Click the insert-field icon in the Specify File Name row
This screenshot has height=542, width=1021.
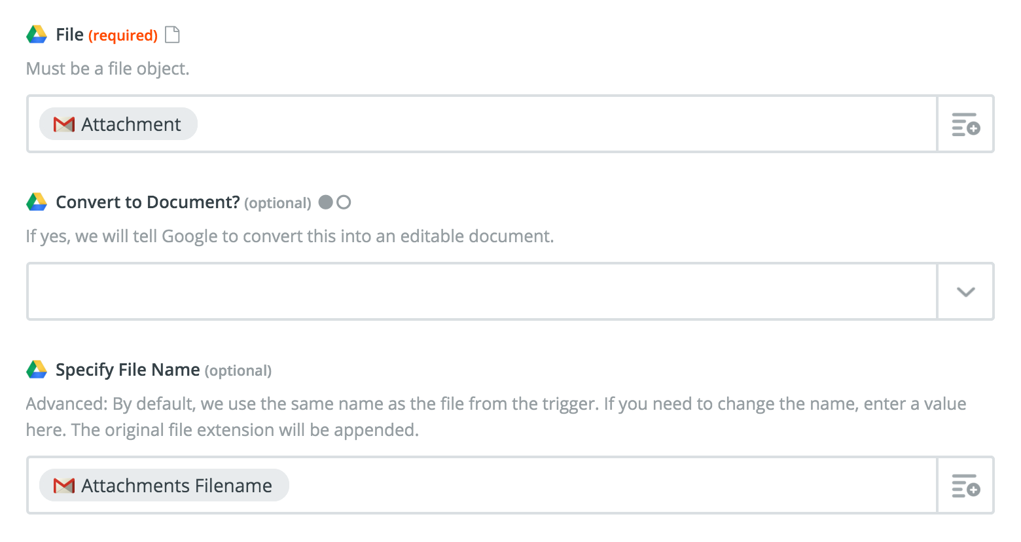tap(965, 485)
